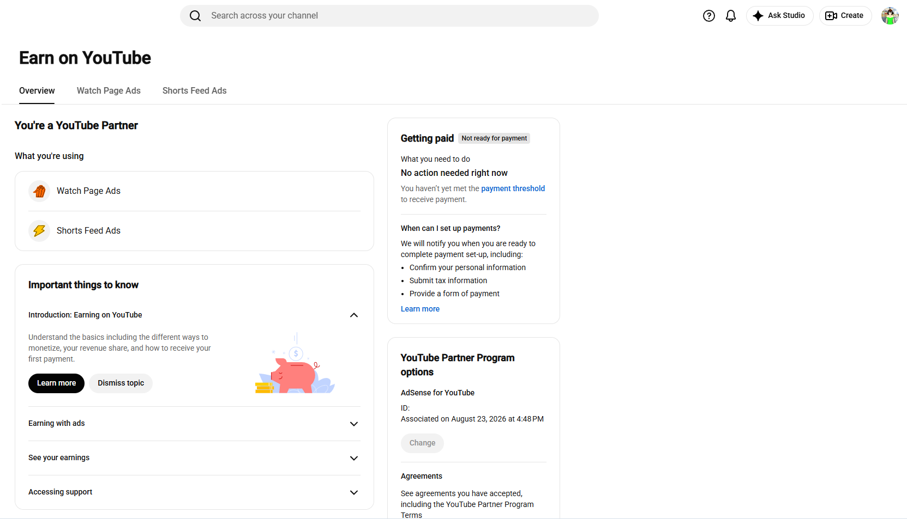Image resolution: width=907 pixels, height=519 pixels.
Task: Click the AdSense for YouTube label
Action: tap(437, 393)
